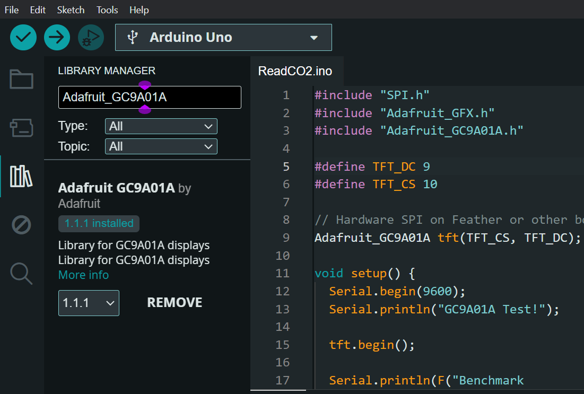Click REMOVE to uninstall the library
Image resolution: width=584 pixels, height=394 pixels.
pyautogui.click(x=175, y=303)
